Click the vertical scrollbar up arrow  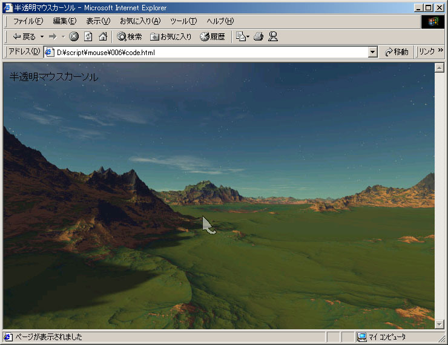click(x=439, y=68)
